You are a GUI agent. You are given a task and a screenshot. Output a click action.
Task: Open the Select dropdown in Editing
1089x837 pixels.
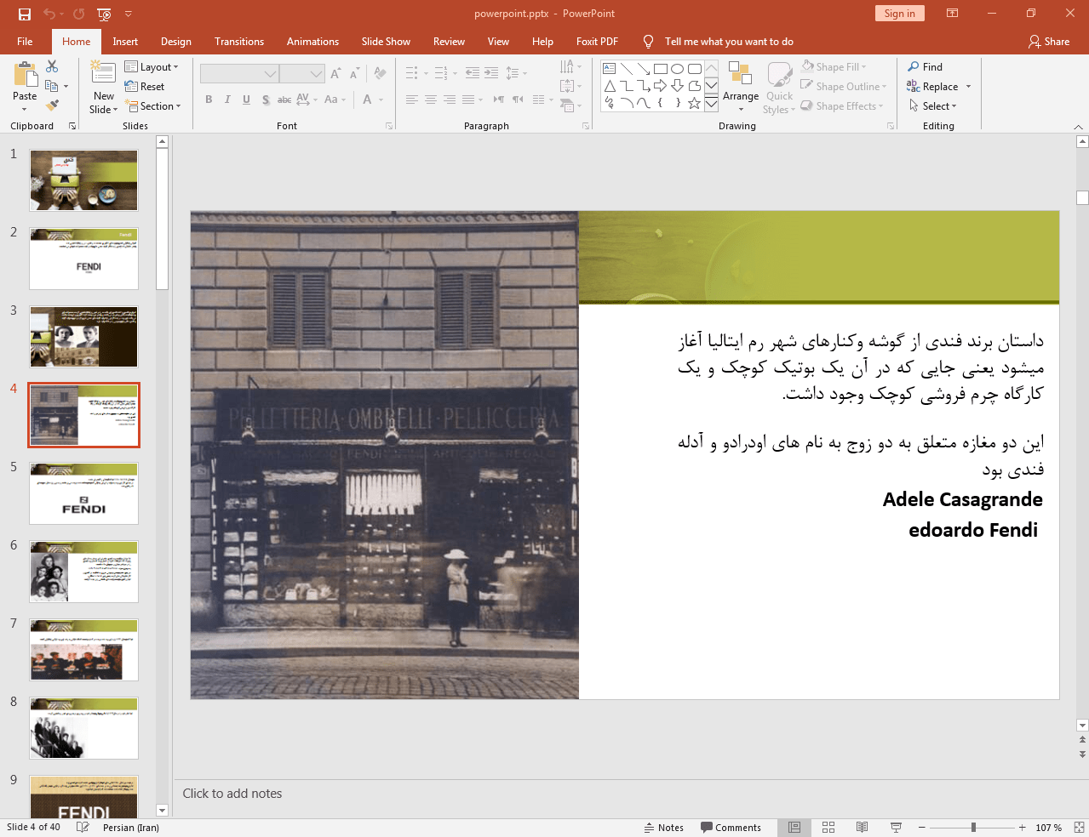pos(933,106)
